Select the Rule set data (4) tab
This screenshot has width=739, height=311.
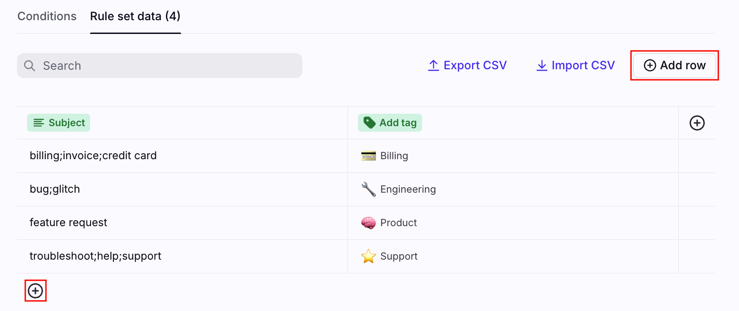135,16
